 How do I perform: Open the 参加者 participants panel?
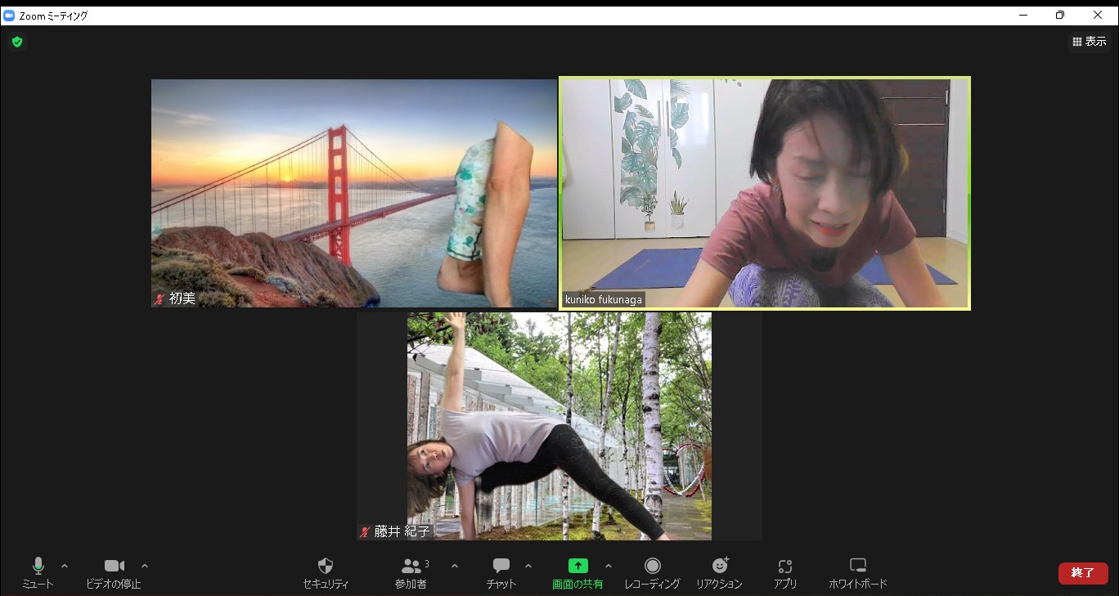411,573
